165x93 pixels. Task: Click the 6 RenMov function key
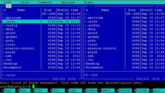coord(90,90)
